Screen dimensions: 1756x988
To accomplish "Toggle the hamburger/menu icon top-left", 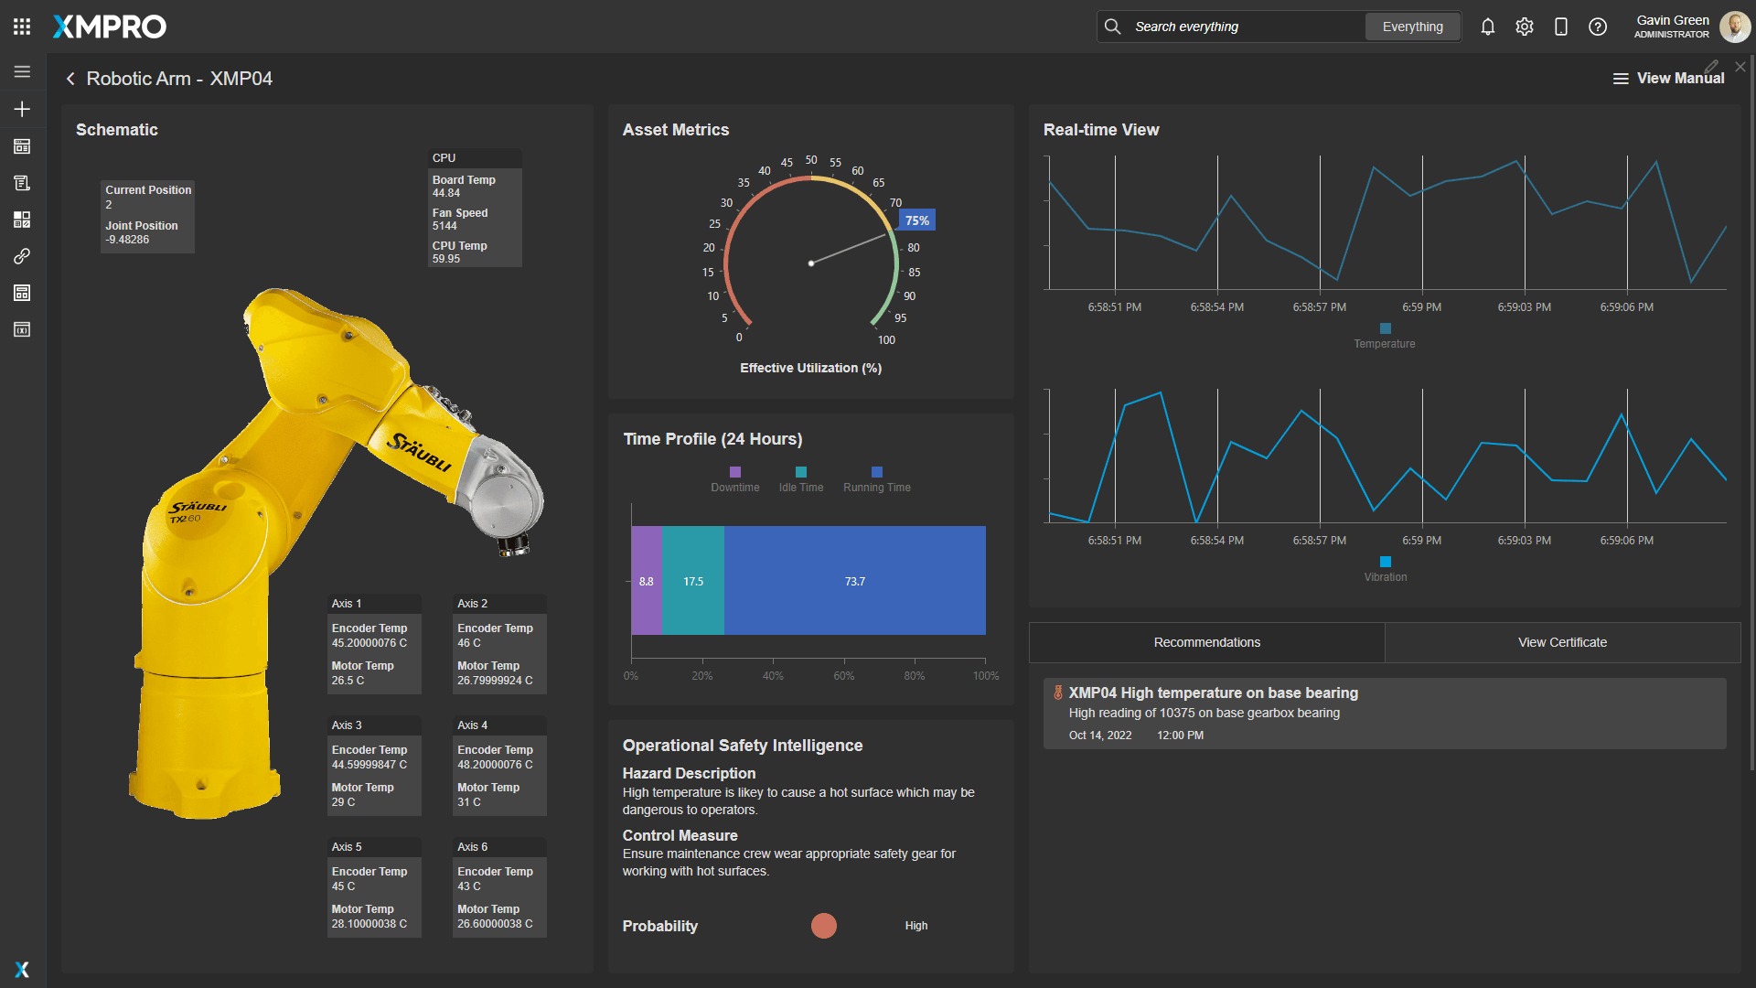I will (20, 70).
